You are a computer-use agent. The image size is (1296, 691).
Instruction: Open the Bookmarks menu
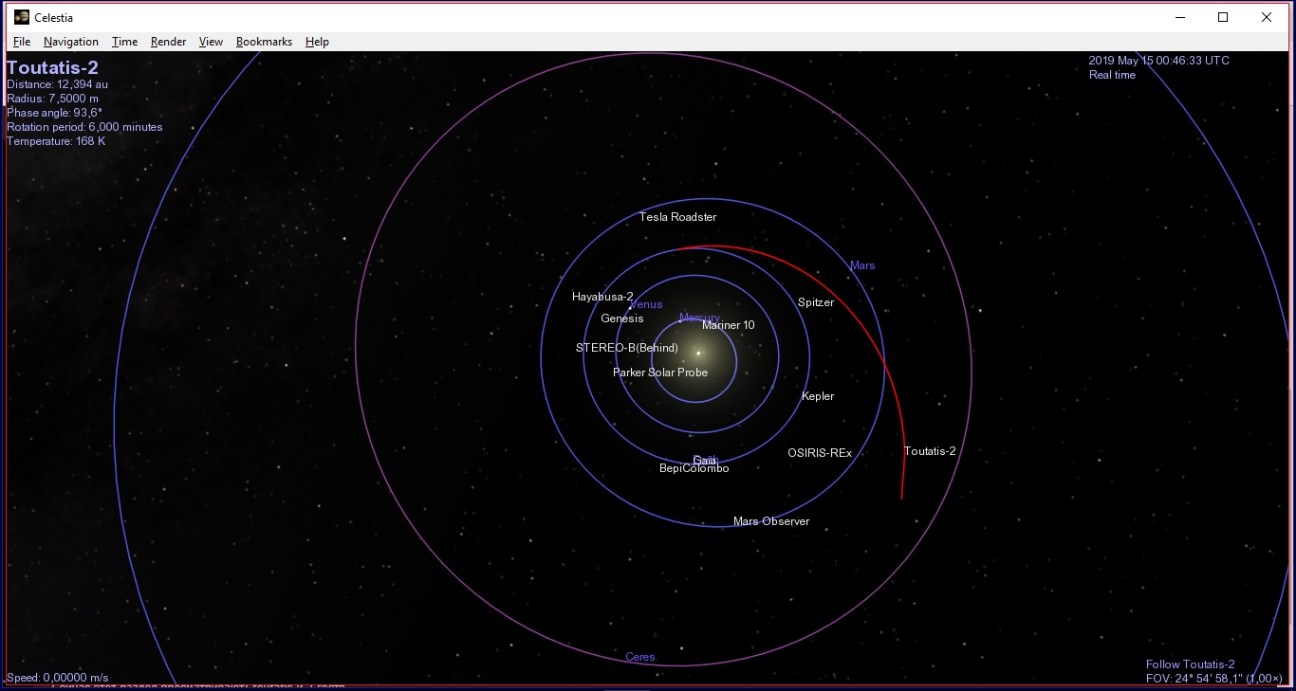tap(264, 42)
